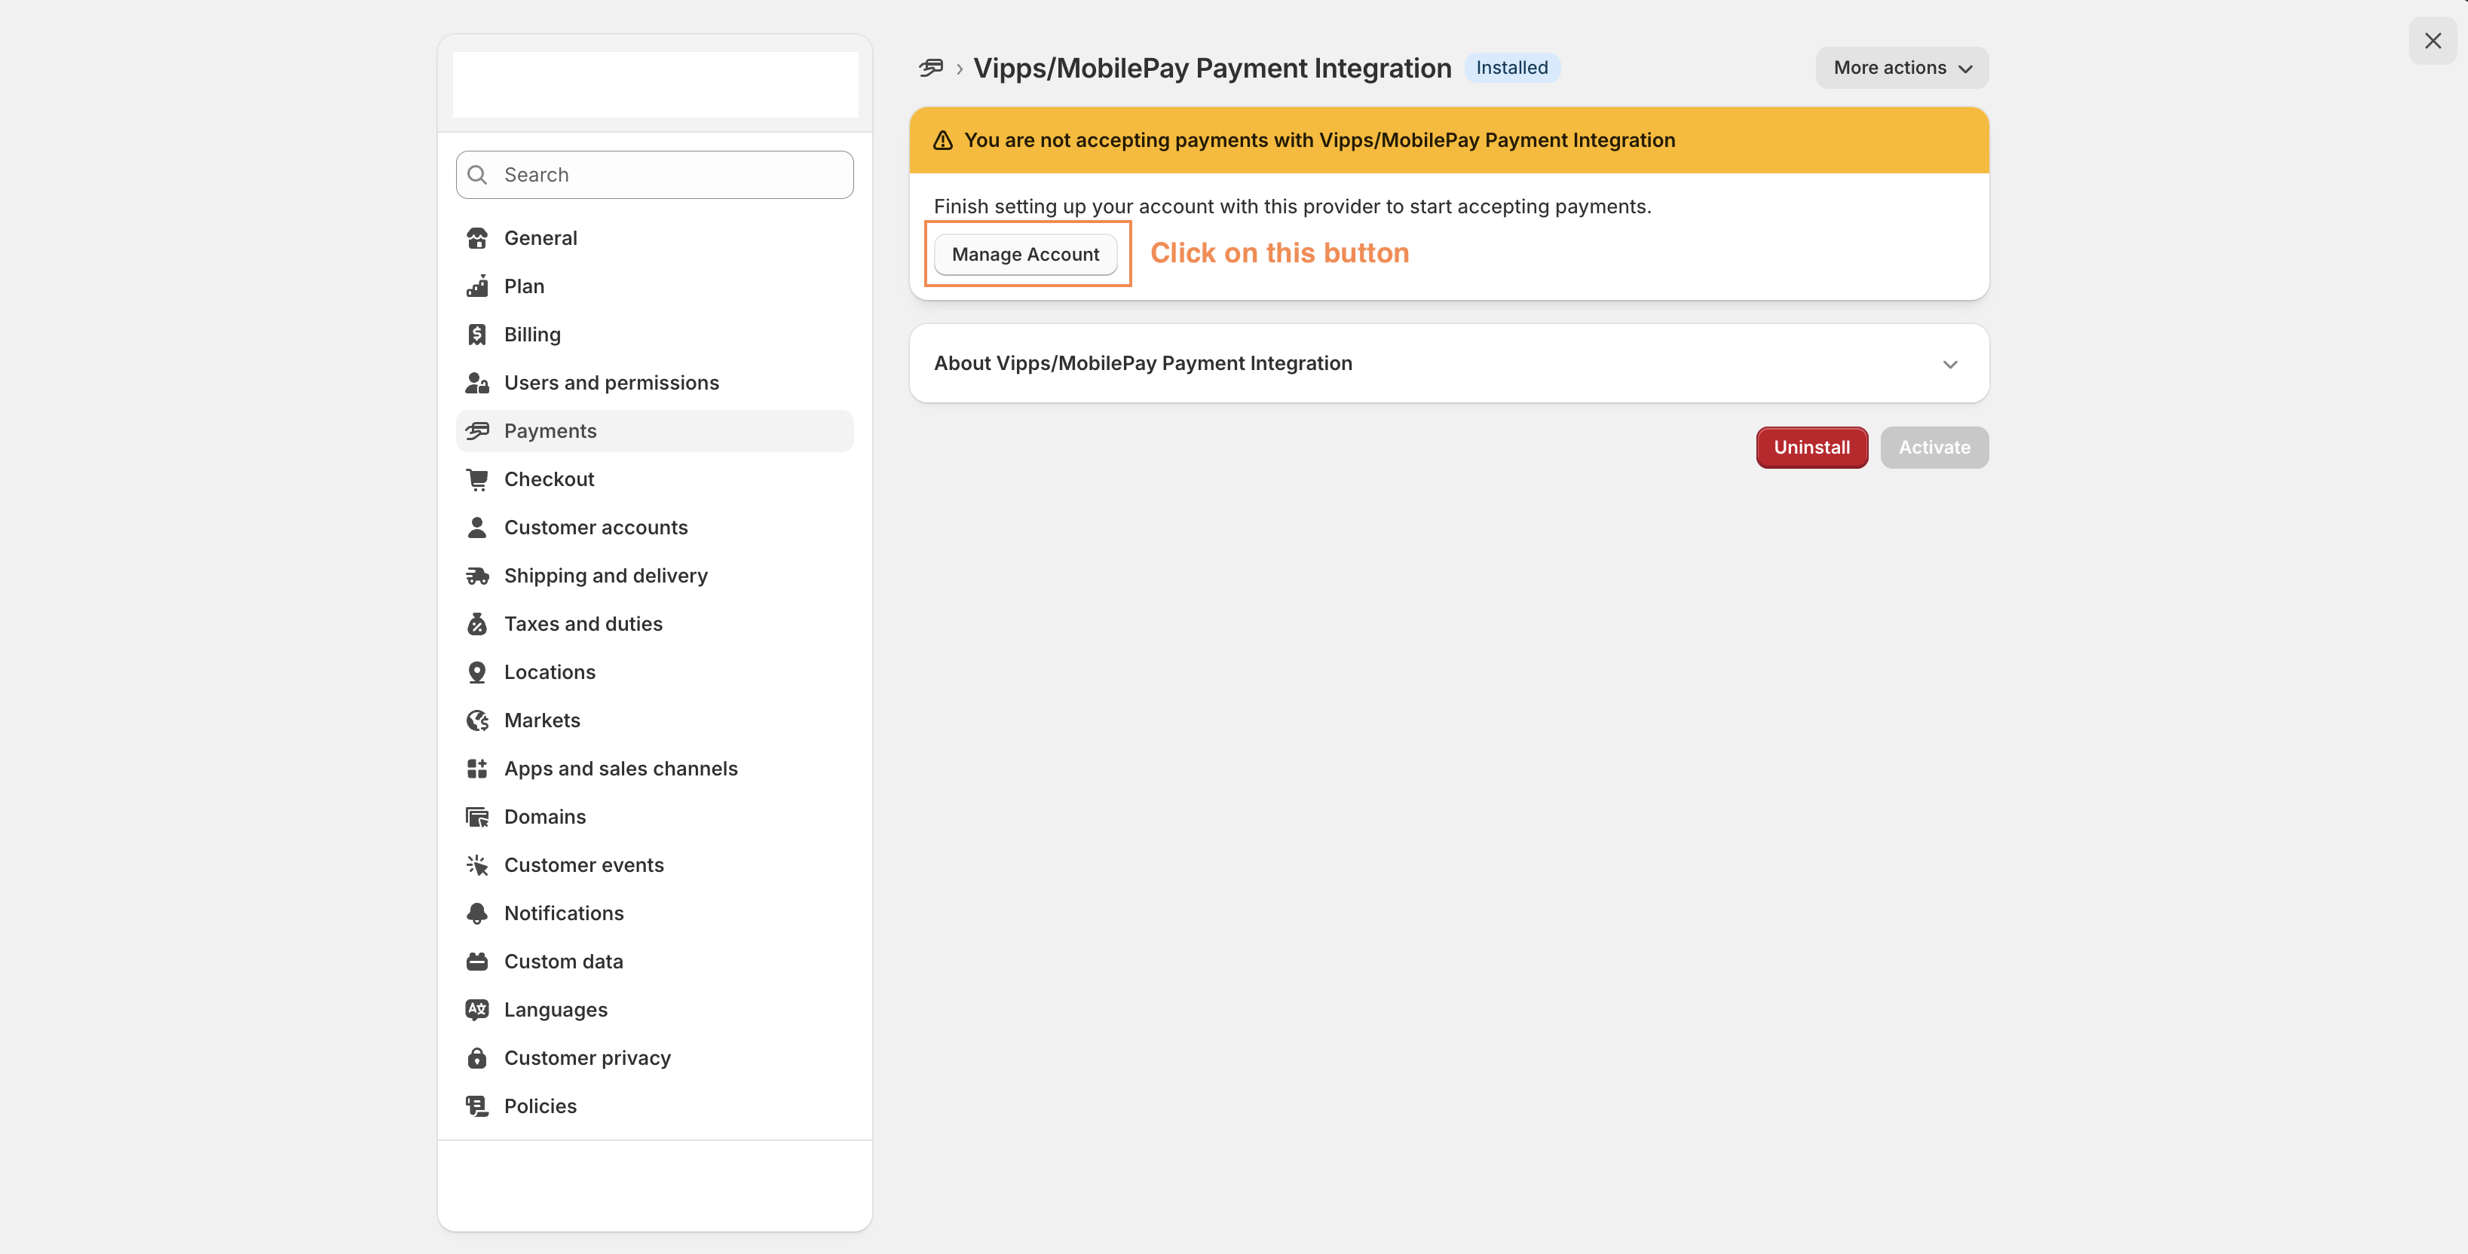Click the Checkout cart icon
Image resolution: width=2468 pixels, height=1254 pixels.
point(477,479)
